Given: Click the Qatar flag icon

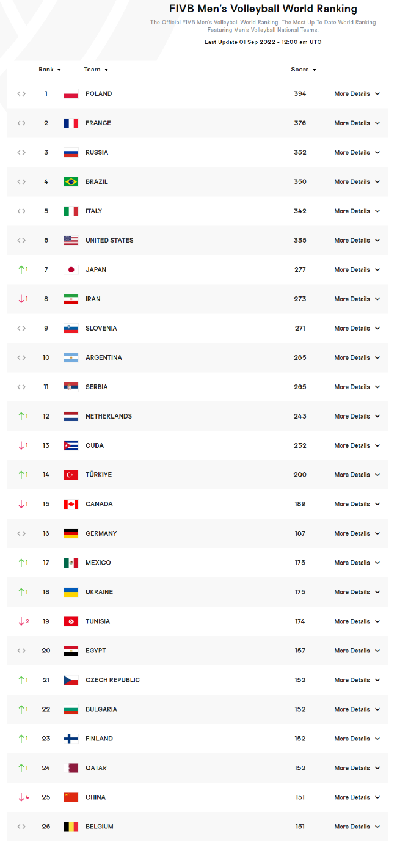Looking at the screenshot, I should [x=71, y=769].
